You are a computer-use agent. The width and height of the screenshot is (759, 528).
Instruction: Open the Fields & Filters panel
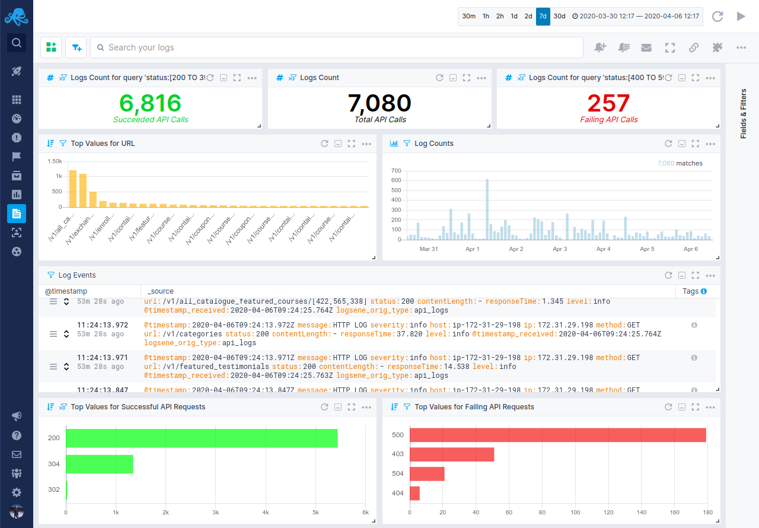744,113
